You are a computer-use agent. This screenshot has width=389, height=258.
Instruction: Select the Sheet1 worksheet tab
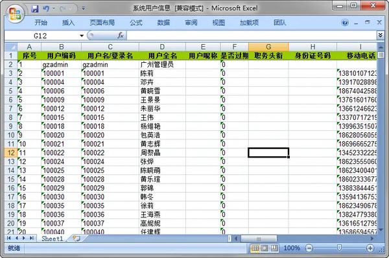coord(53,239)
